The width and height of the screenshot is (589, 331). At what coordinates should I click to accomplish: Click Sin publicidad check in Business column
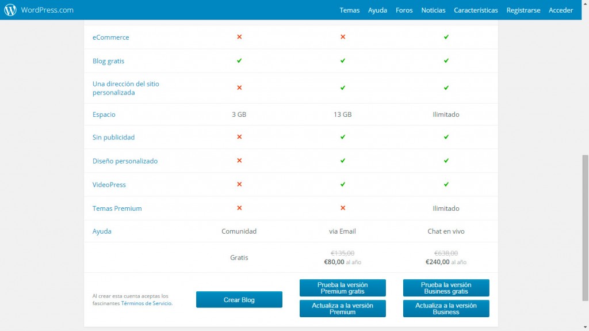[446, 137]
